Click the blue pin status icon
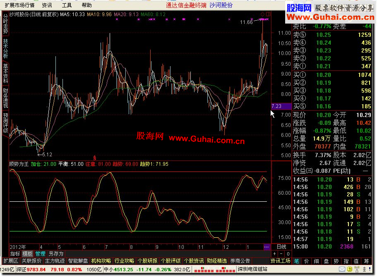This screenshot has width=377, height=277. [370, 269]
